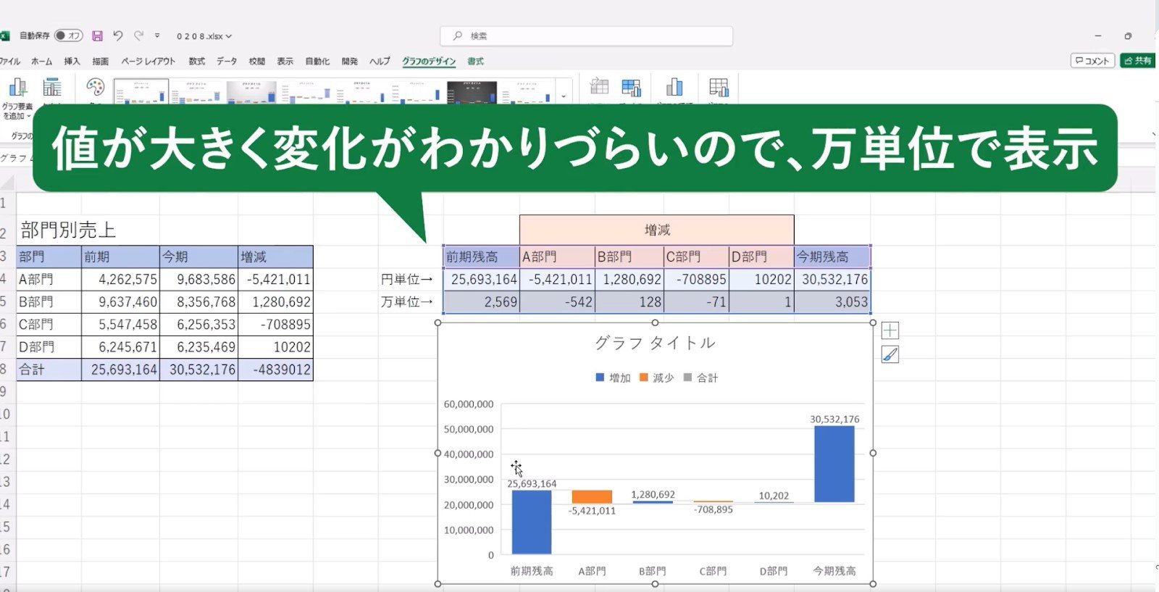Select cell with value 8,356,768
The image size is (1159, 592).
click(x=199, y=301)
